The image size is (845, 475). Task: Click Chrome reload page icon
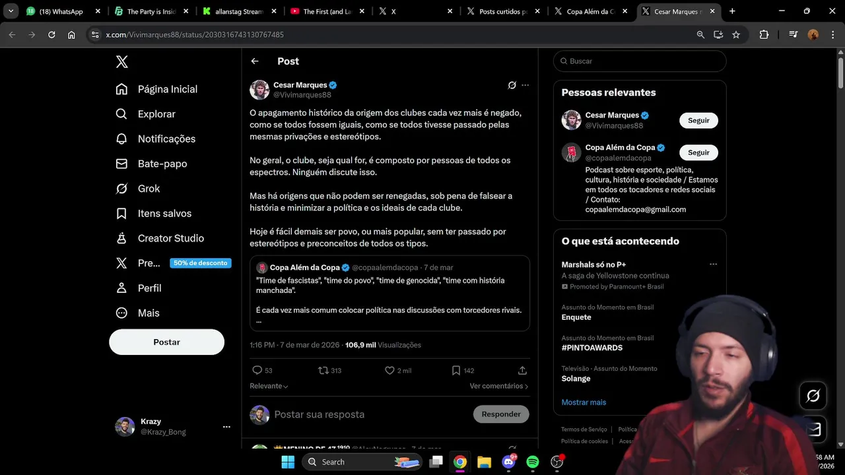tap(51, 35)
